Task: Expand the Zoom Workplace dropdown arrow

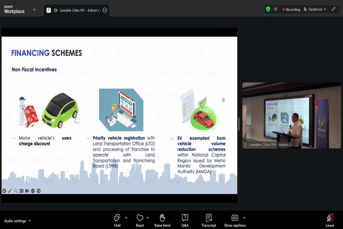Action: click(x=34, y=10)
